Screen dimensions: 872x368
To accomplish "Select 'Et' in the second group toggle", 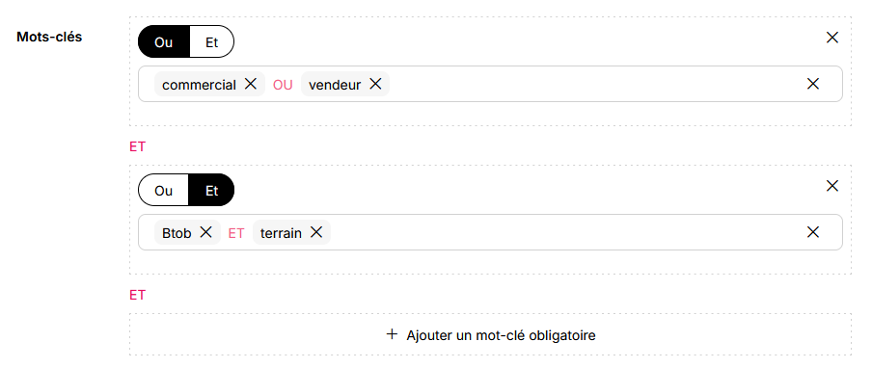I will 211,191.
